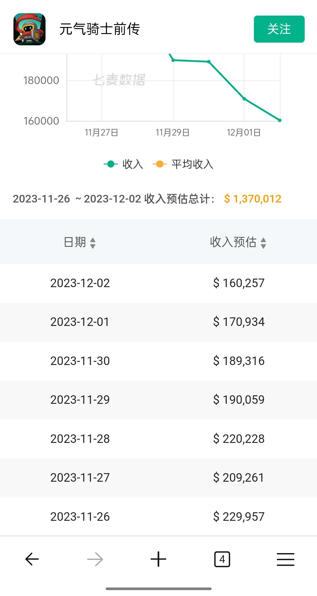Tap the browser forward arrow

click(x=95, y=559)
